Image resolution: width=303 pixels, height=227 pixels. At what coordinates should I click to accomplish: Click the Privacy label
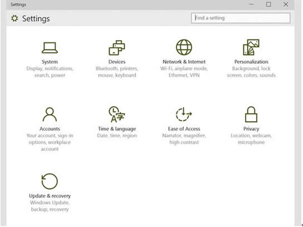(251, 129)
